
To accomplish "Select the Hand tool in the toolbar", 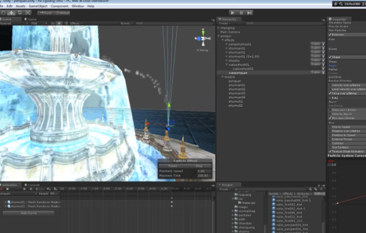I will click(x=3, y=13).
